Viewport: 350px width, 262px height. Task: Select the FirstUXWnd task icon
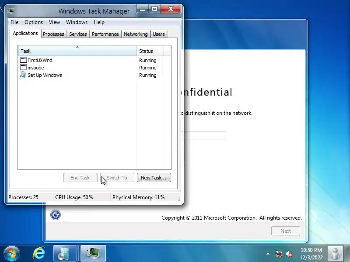point(24,60)
